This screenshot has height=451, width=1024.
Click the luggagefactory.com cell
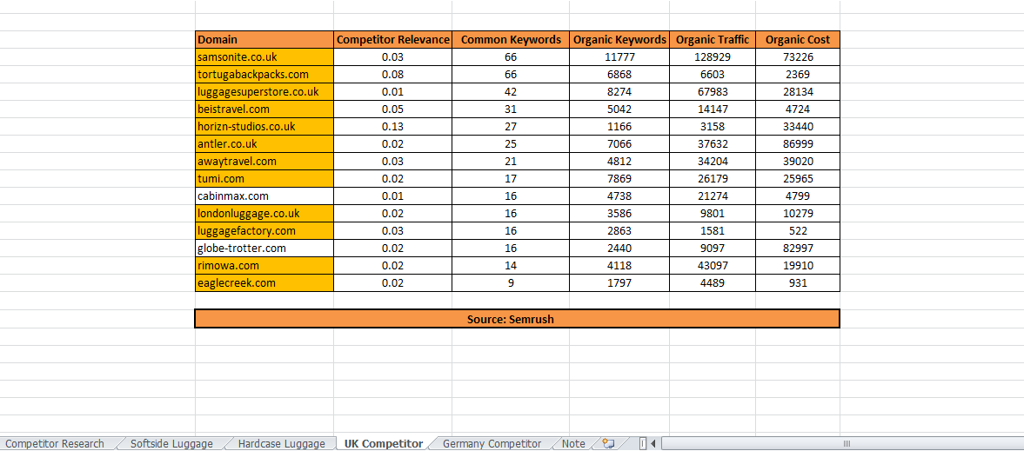(x=264, y=230)
